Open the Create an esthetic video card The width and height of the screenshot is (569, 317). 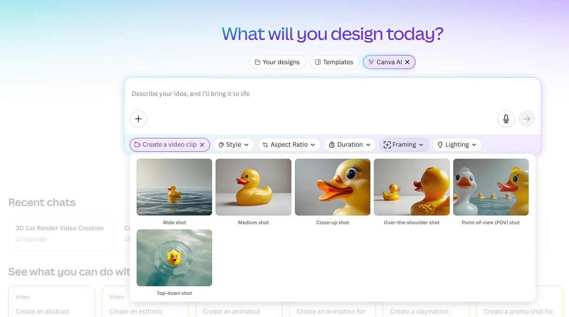pyautogui.click(x=145, y=301)
